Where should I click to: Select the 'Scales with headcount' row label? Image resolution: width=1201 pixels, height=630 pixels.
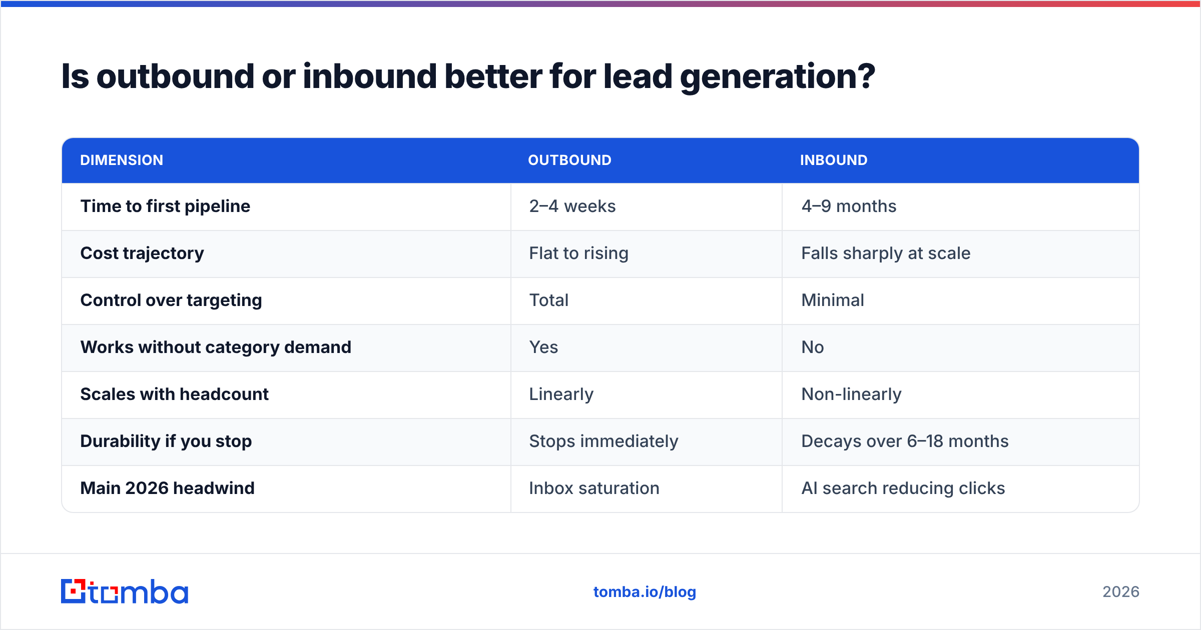point(174,394)
